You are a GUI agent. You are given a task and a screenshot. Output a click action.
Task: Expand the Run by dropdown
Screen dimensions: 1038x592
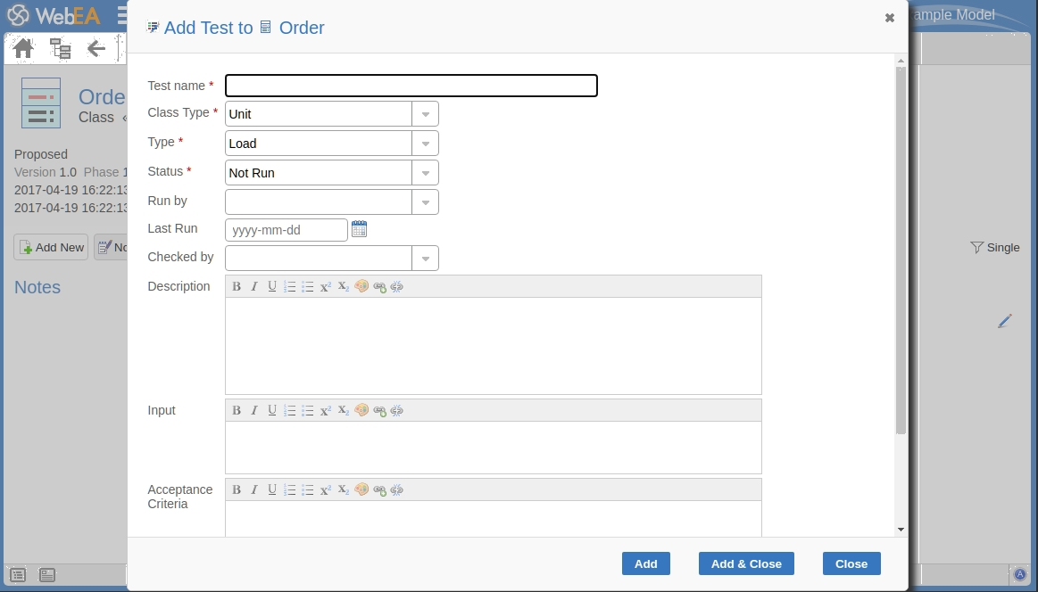click(425, 202)
